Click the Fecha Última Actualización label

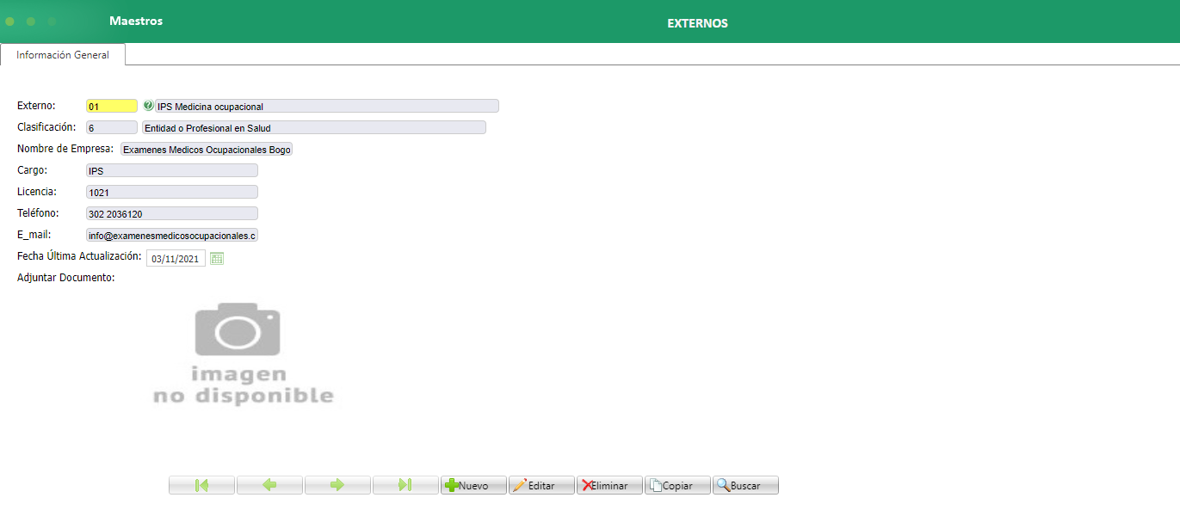point(79,256)
